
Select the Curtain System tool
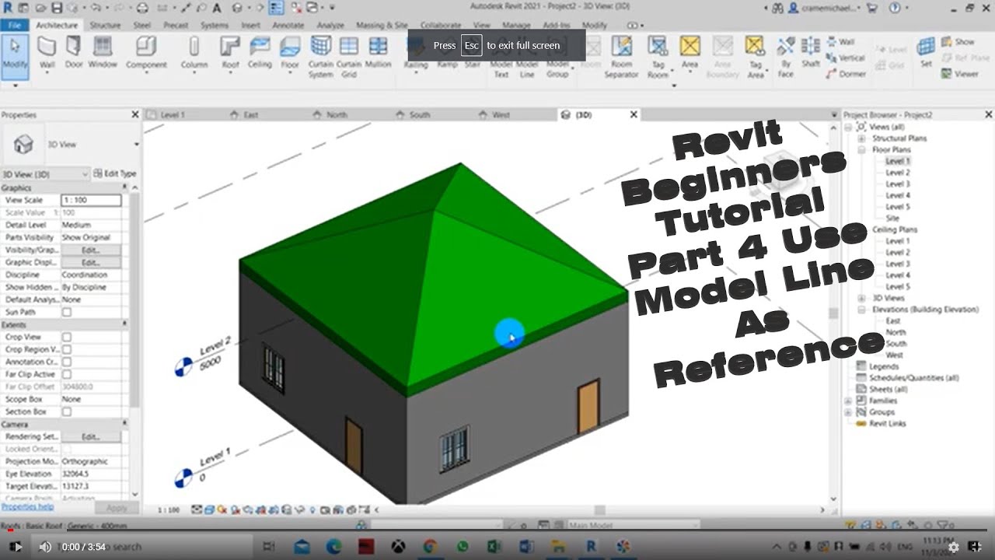(320, 56)
